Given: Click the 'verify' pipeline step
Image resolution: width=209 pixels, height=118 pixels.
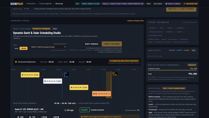Looking at the screenshot, I should [x=161, y=28].
